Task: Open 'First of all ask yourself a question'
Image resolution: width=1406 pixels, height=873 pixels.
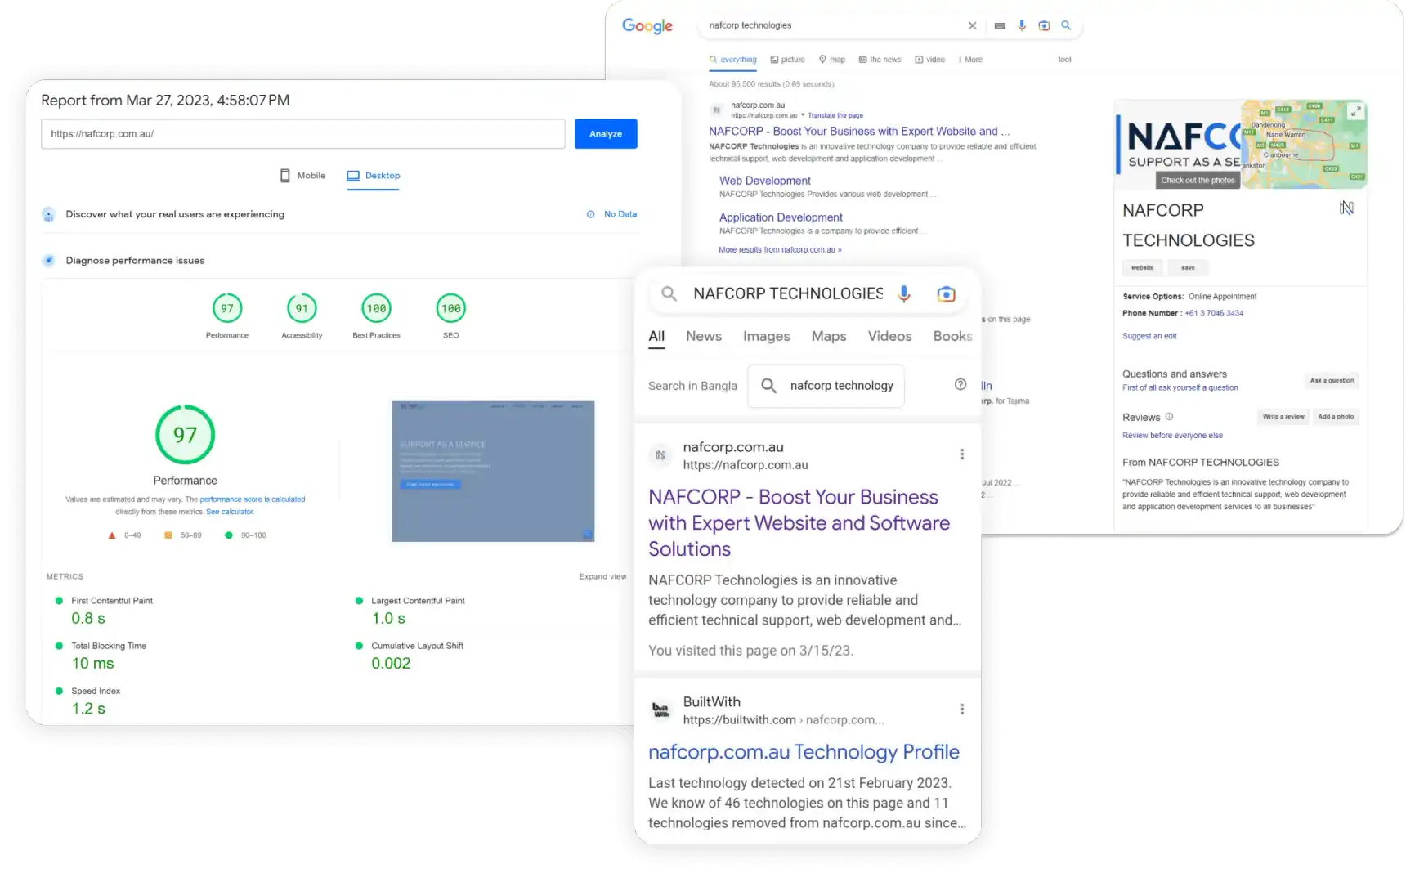Action: (1180, 388)
